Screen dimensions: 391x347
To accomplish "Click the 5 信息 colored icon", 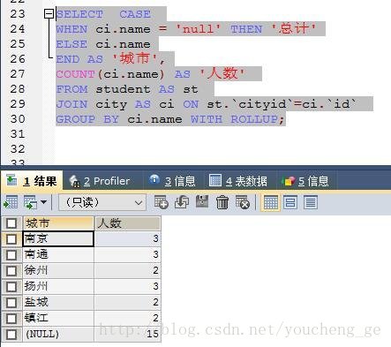I will point(288,181).
